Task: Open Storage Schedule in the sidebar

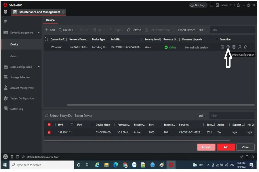Action: point(20,77)
